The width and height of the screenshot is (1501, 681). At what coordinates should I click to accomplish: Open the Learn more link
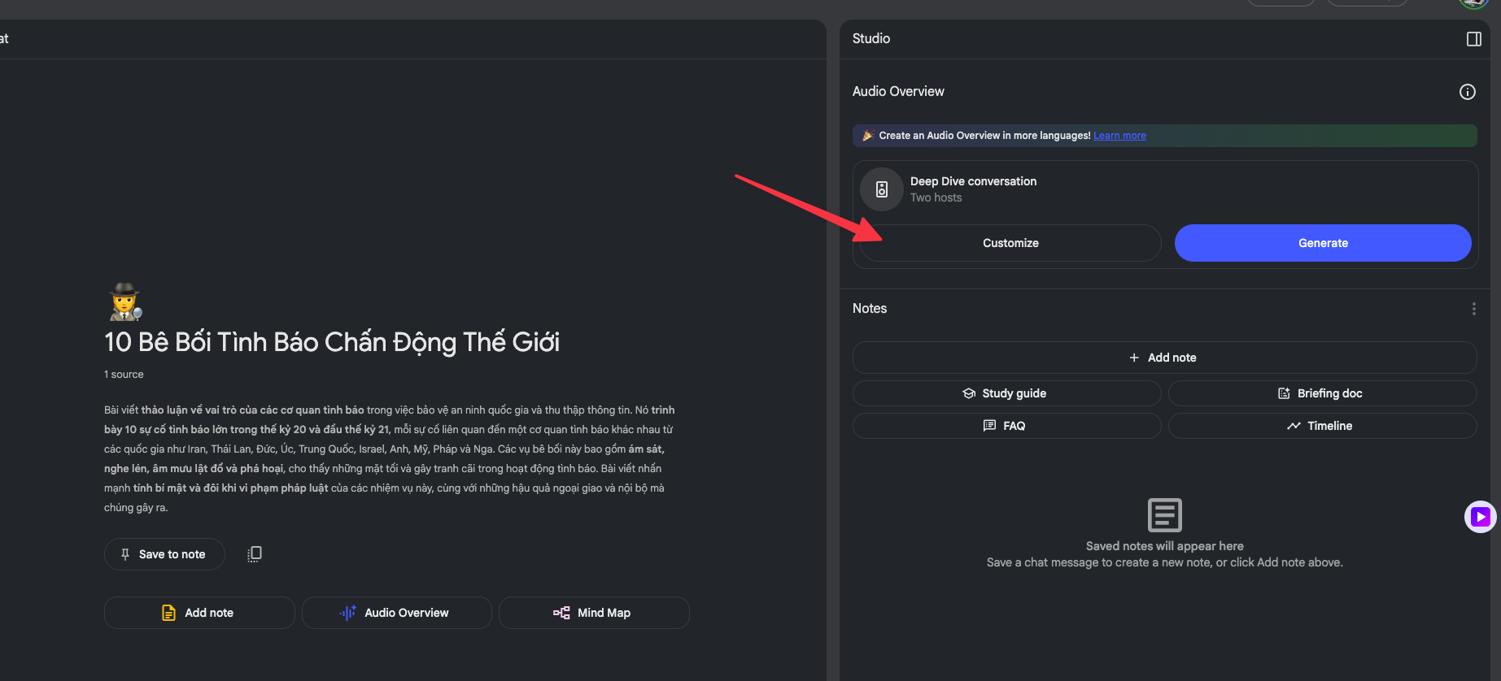click(x=1119, y=136)
